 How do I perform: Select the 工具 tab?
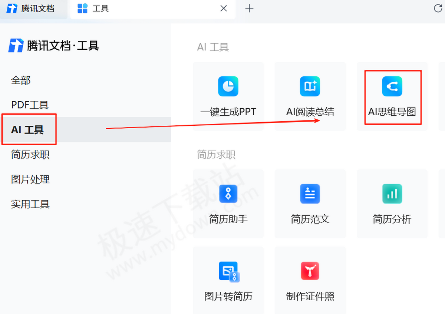(152, 9)
